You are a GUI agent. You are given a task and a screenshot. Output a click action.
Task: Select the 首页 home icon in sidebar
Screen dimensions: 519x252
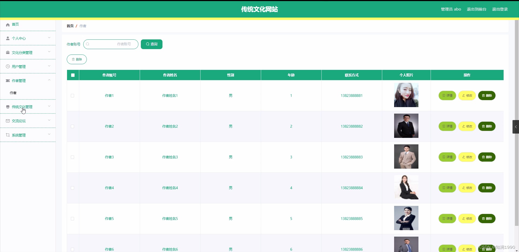(x=8, y=25)
